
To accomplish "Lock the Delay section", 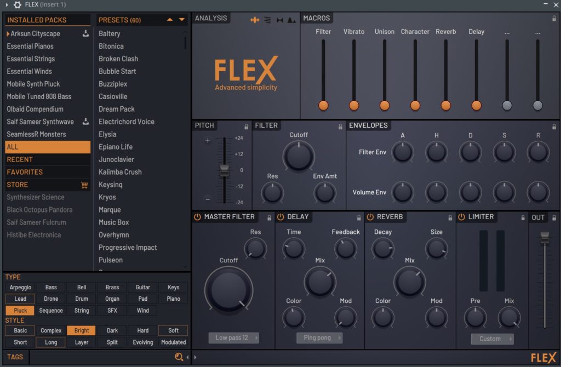I will (358, 217).
